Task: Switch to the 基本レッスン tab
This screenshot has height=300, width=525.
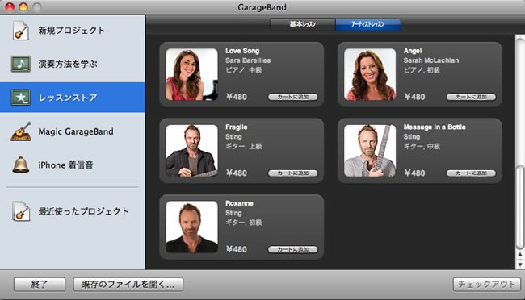Action: (x=303, y=24)
